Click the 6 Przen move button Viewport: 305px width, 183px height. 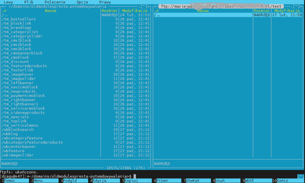click(168, 181)
